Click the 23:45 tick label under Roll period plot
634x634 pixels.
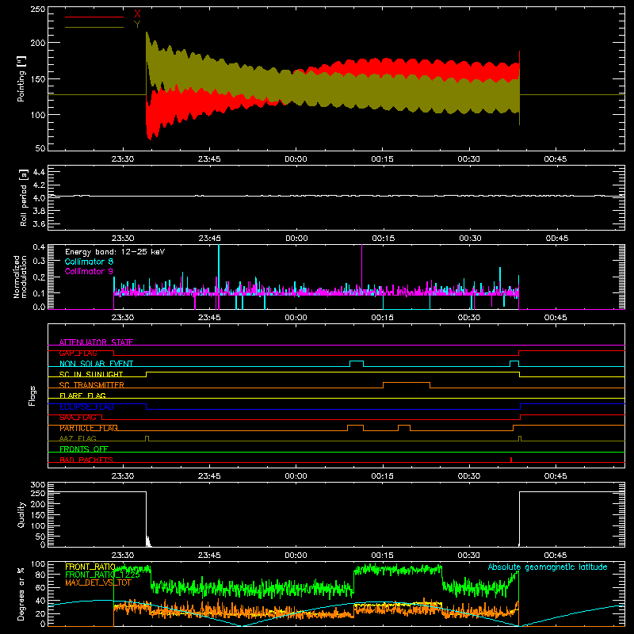(x=209, y=239)
